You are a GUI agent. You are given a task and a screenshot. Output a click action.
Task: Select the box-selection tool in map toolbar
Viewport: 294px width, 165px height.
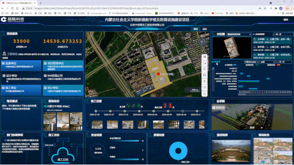pyautogui.click(x=204, y=63)
